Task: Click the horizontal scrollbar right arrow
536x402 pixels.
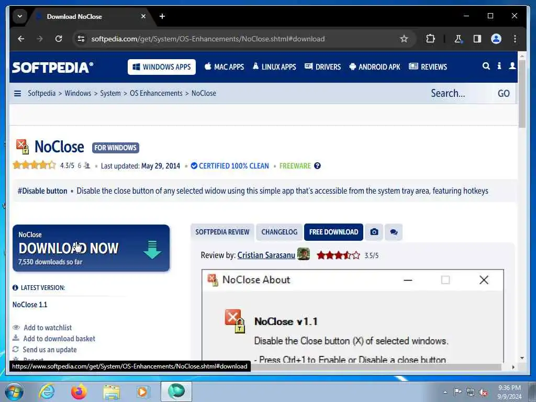Action: 513,367
